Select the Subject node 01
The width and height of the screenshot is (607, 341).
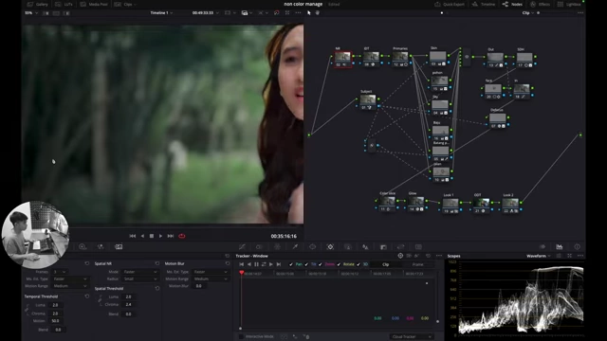[x=368, y=101]
